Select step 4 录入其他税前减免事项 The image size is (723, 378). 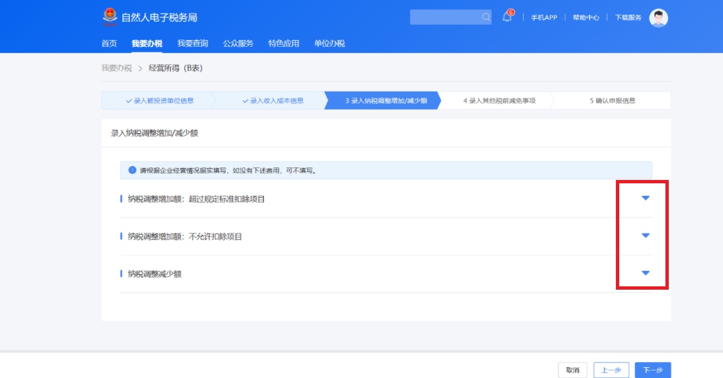click(x=499, y=100)
